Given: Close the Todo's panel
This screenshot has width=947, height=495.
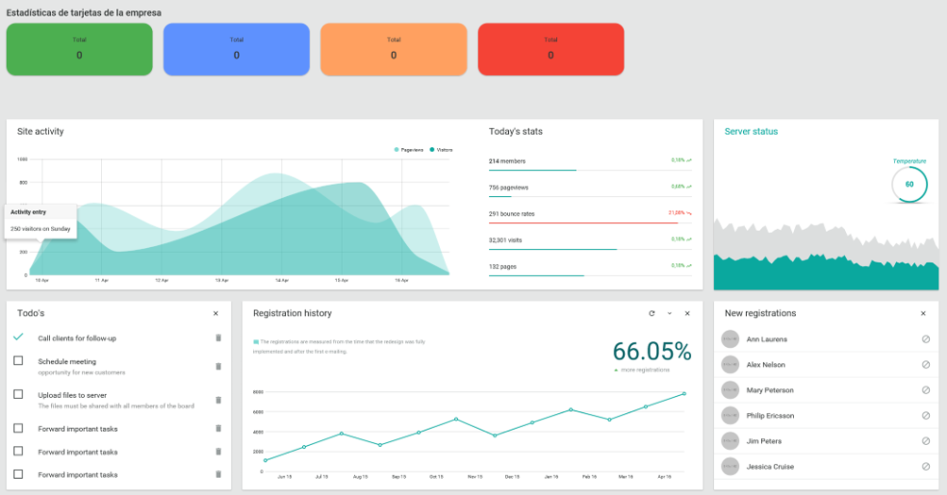Looking at the screenshot, I should pyautogui.click(x=215, y=314).
